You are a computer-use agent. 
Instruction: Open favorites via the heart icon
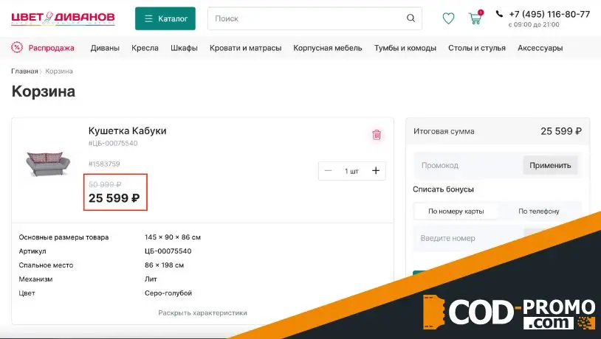coord(448,18)
